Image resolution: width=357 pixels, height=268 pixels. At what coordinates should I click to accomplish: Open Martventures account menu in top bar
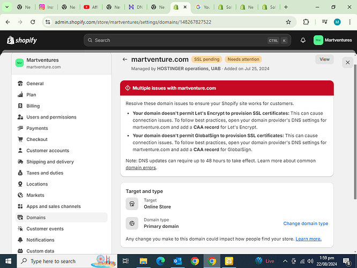click(x=332, y=40)
